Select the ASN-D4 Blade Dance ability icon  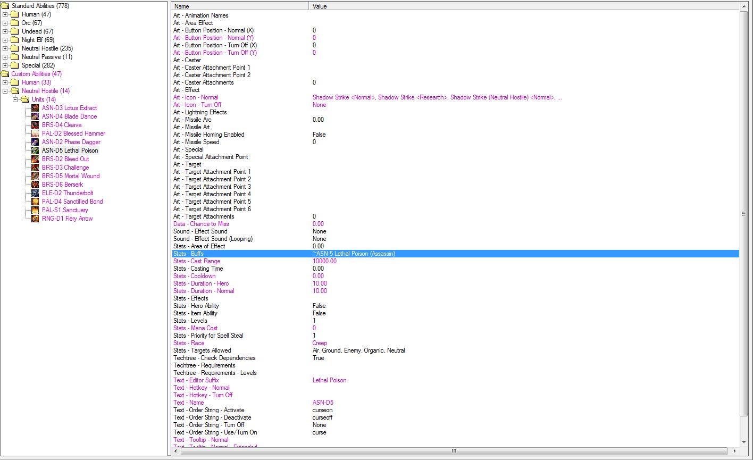pyautogui.click(x=35, y=116)
